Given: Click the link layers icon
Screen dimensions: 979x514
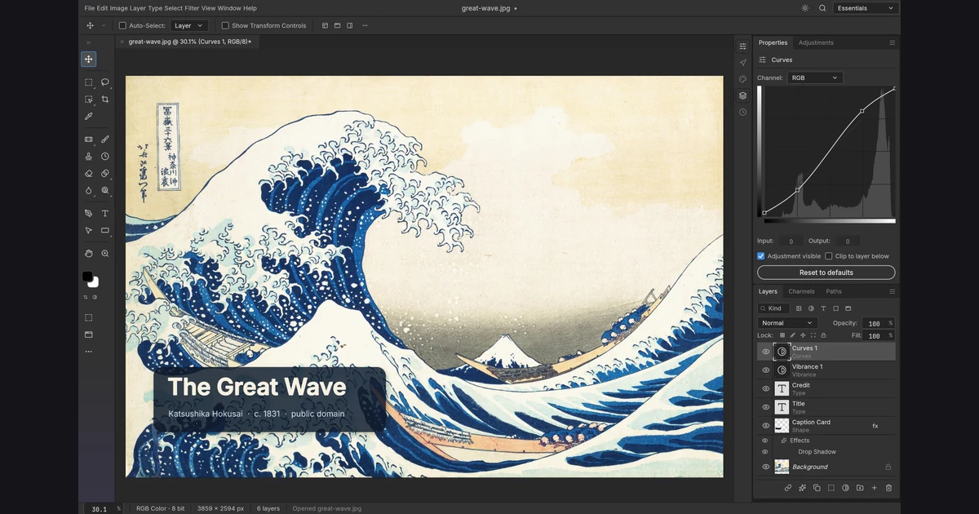Looking at the screenshot, I should tap(788, 488).
